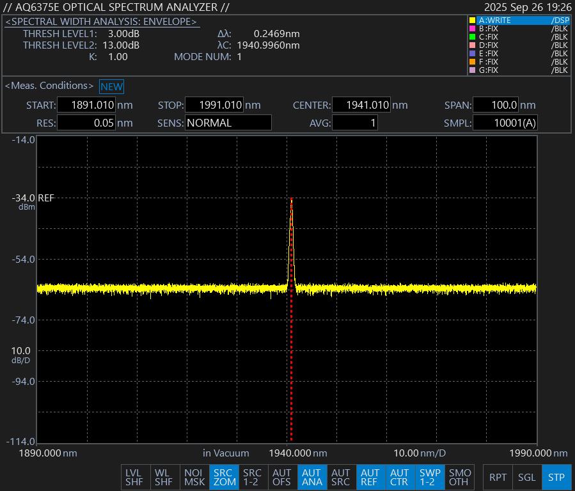Screen dimensions: 575x491
Task: Enable AUT SRC auto search
Action: [340, 477]
